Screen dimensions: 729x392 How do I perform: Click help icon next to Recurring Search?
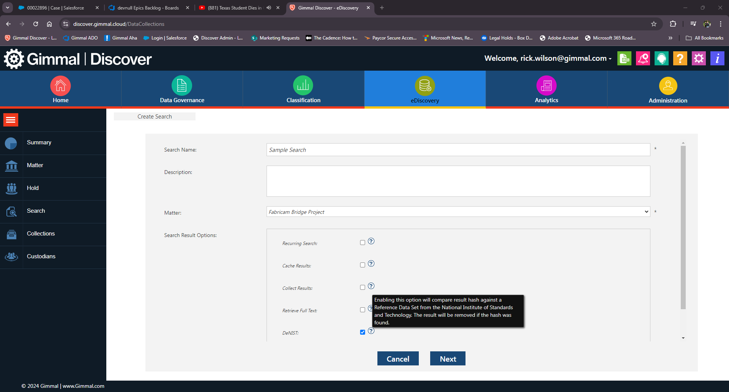(371, 241)
